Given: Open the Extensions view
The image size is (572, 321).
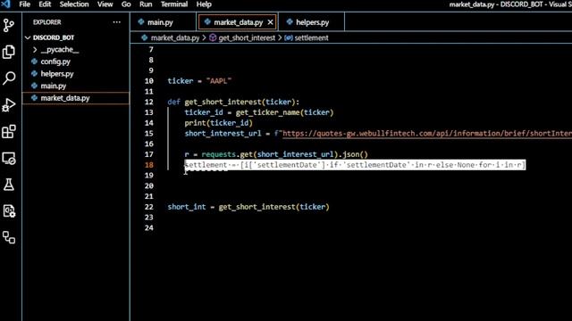Looking at the screenshot, I should [9, 131].
